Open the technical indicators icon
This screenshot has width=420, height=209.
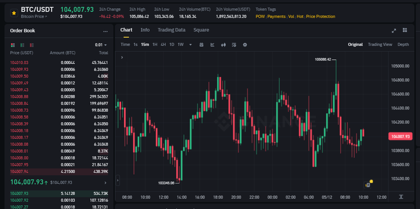[x=212, y=45]
